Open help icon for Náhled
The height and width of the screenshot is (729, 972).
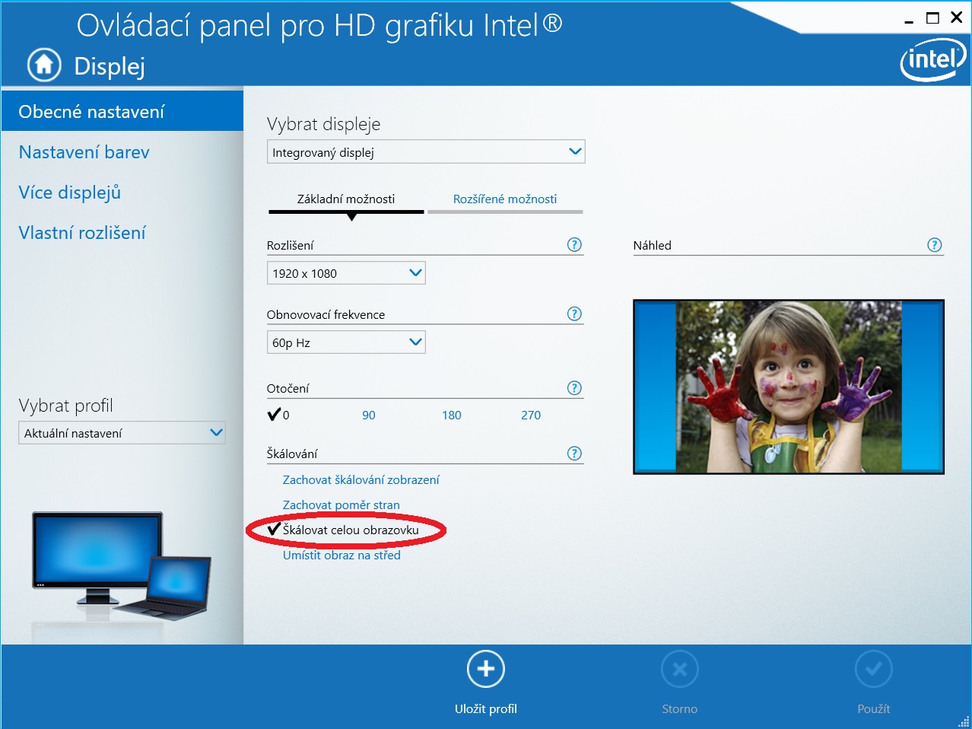click(935, 245)
